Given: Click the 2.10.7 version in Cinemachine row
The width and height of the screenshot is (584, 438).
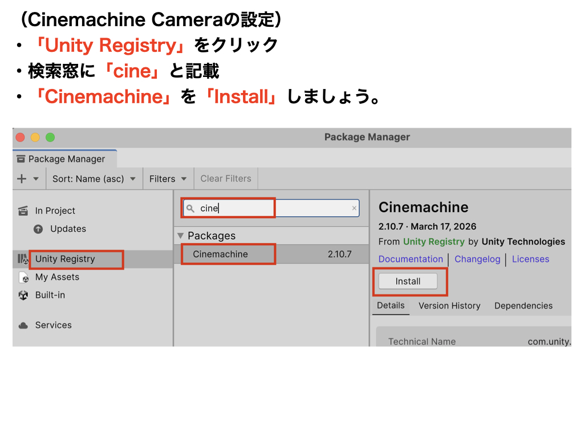Looking at the screenshot, I should (340, 254).
